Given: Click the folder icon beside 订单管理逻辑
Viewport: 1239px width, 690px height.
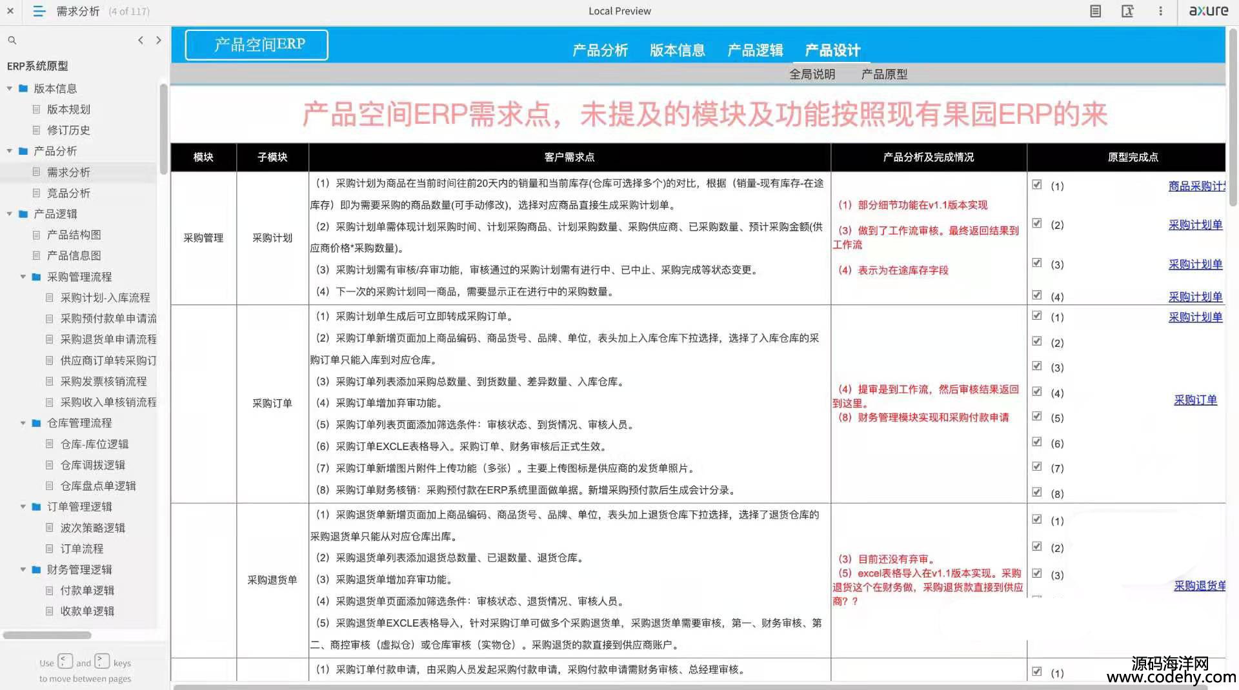Looking at the screenshot, I should (x=36, y=506).
